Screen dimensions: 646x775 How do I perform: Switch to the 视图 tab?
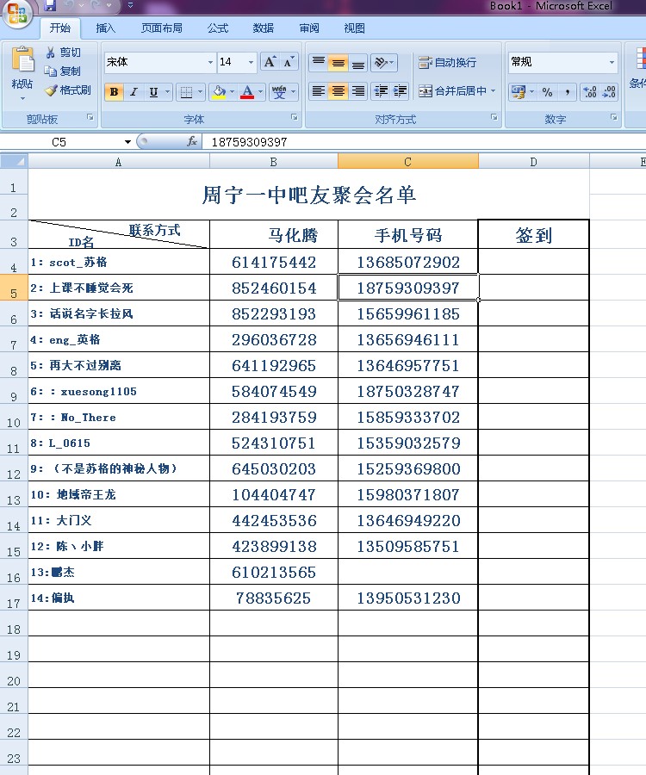click(354, 28)
